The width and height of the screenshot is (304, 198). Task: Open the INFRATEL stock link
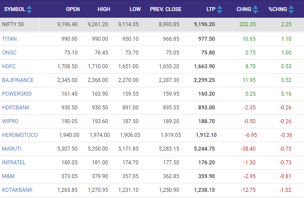(x=15, y=163)
